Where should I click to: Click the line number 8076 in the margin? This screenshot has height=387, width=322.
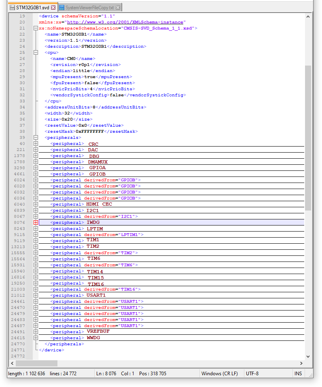tap(19, 223)
